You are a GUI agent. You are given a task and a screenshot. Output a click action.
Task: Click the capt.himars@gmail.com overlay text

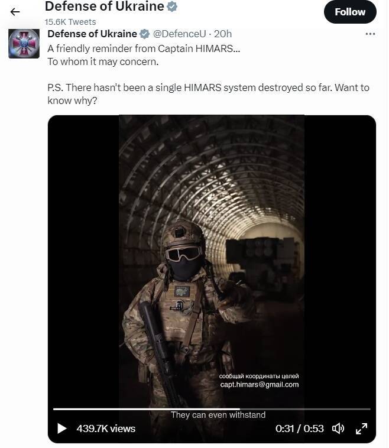point(260,385)
